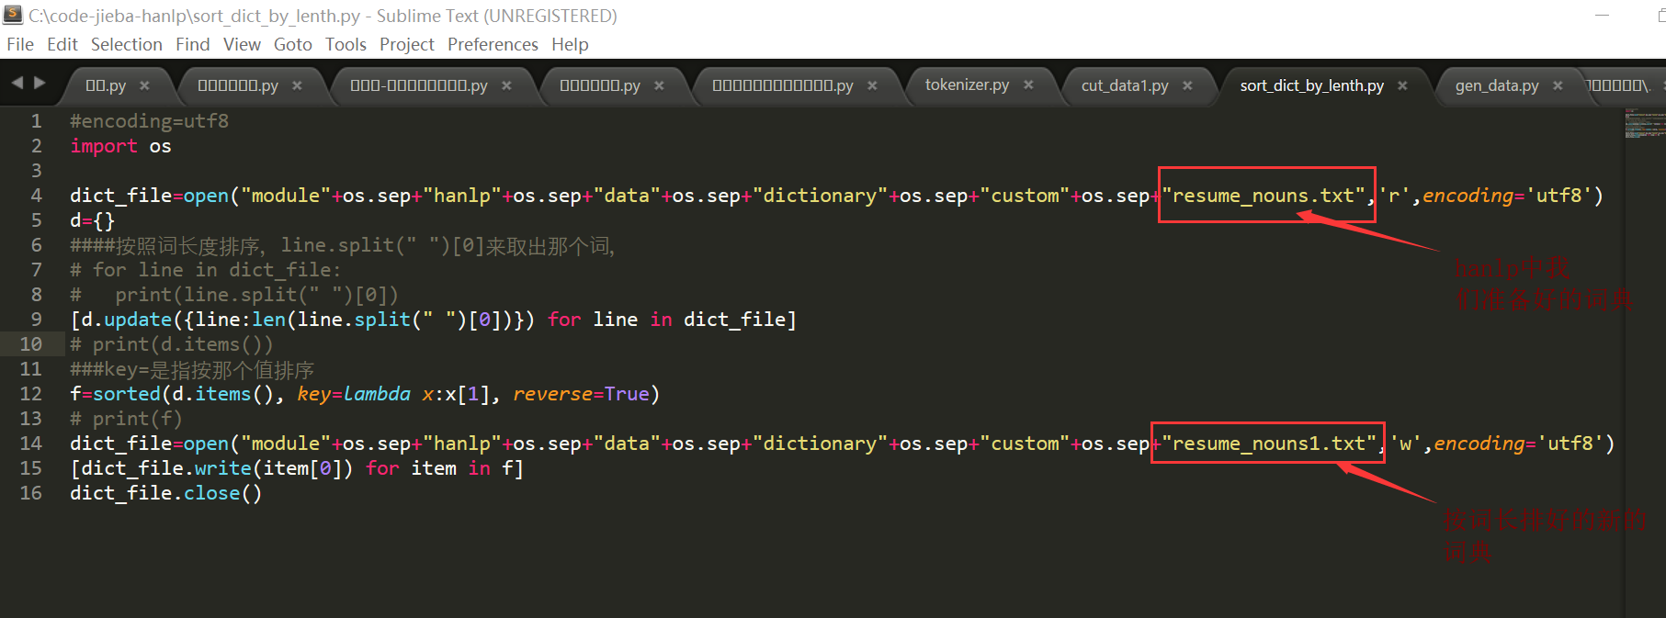The height and width of the screenshot is (618, 1666).
Task: Click the minimap code preview
Action: (1645, 124)
